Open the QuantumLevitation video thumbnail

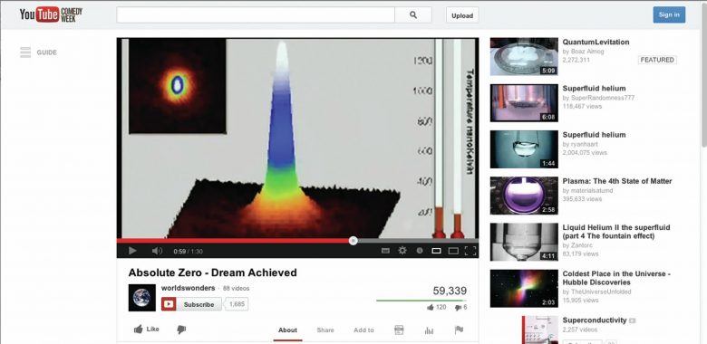[x=524, y=56]
